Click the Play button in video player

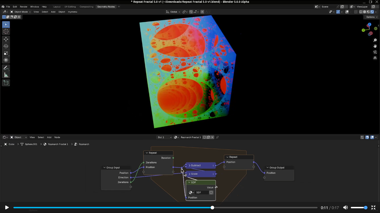click(x=7, y=207)
